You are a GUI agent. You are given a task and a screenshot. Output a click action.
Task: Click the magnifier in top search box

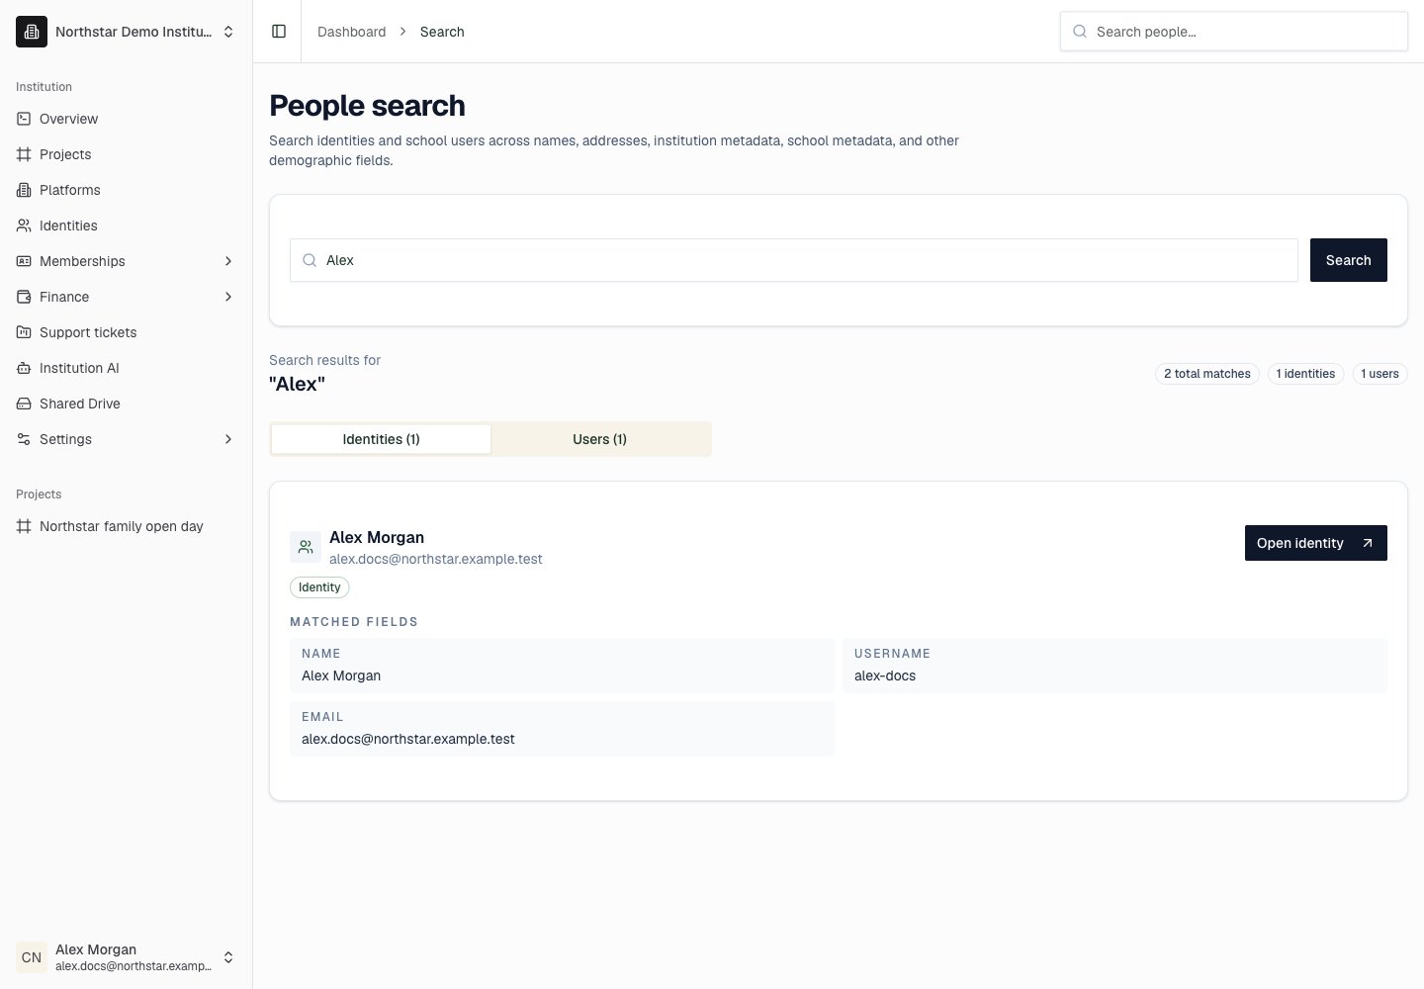coord(1080,32)
